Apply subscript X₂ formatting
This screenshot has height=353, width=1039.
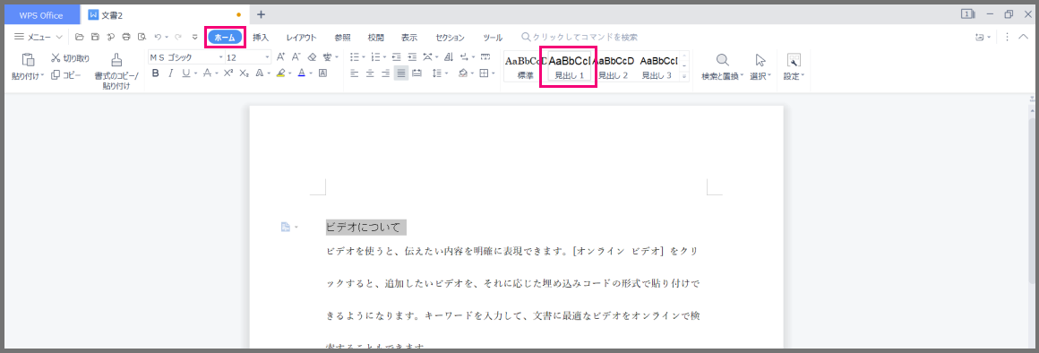(x=244, y=73)
